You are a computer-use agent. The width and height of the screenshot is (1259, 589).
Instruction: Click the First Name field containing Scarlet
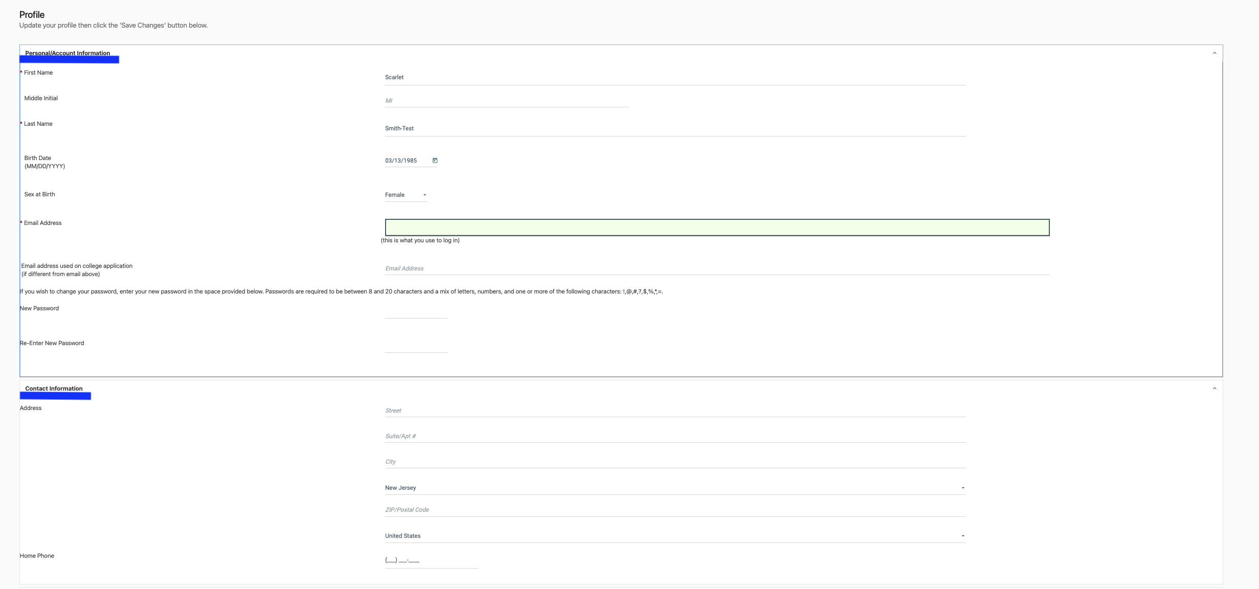[x=675, y=77]
